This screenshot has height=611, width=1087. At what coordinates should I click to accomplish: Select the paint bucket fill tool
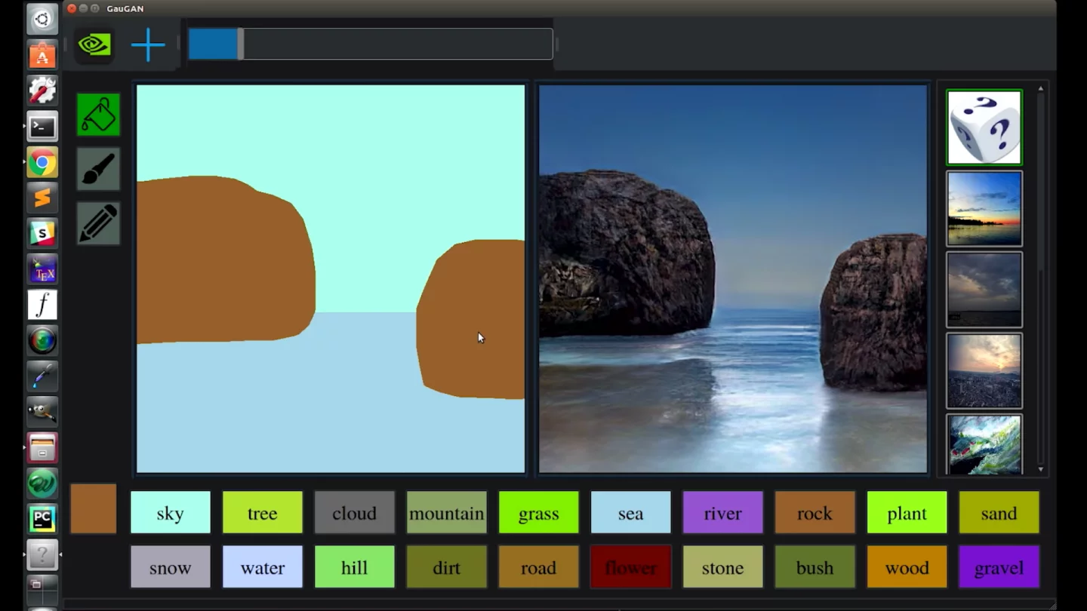(x=98, y=115)
